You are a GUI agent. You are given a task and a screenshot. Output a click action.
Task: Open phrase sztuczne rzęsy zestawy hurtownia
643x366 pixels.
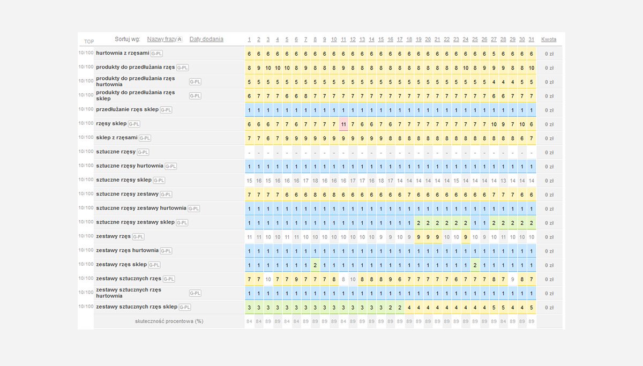coord(141,208)
